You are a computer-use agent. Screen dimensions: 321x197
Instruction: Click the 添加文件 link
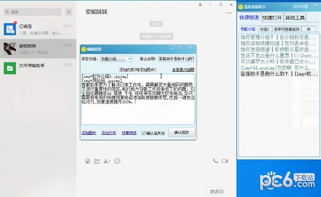[109, 133]
